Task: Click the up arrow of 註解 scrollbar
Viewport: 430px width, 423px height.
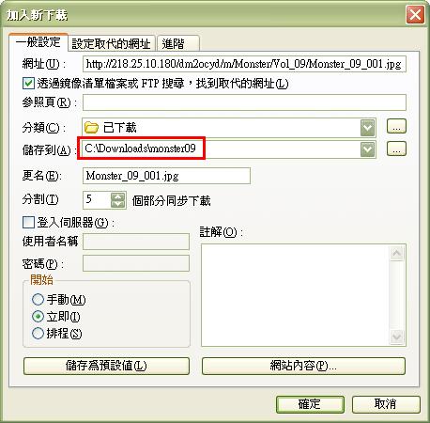Action: coord(397,253)
